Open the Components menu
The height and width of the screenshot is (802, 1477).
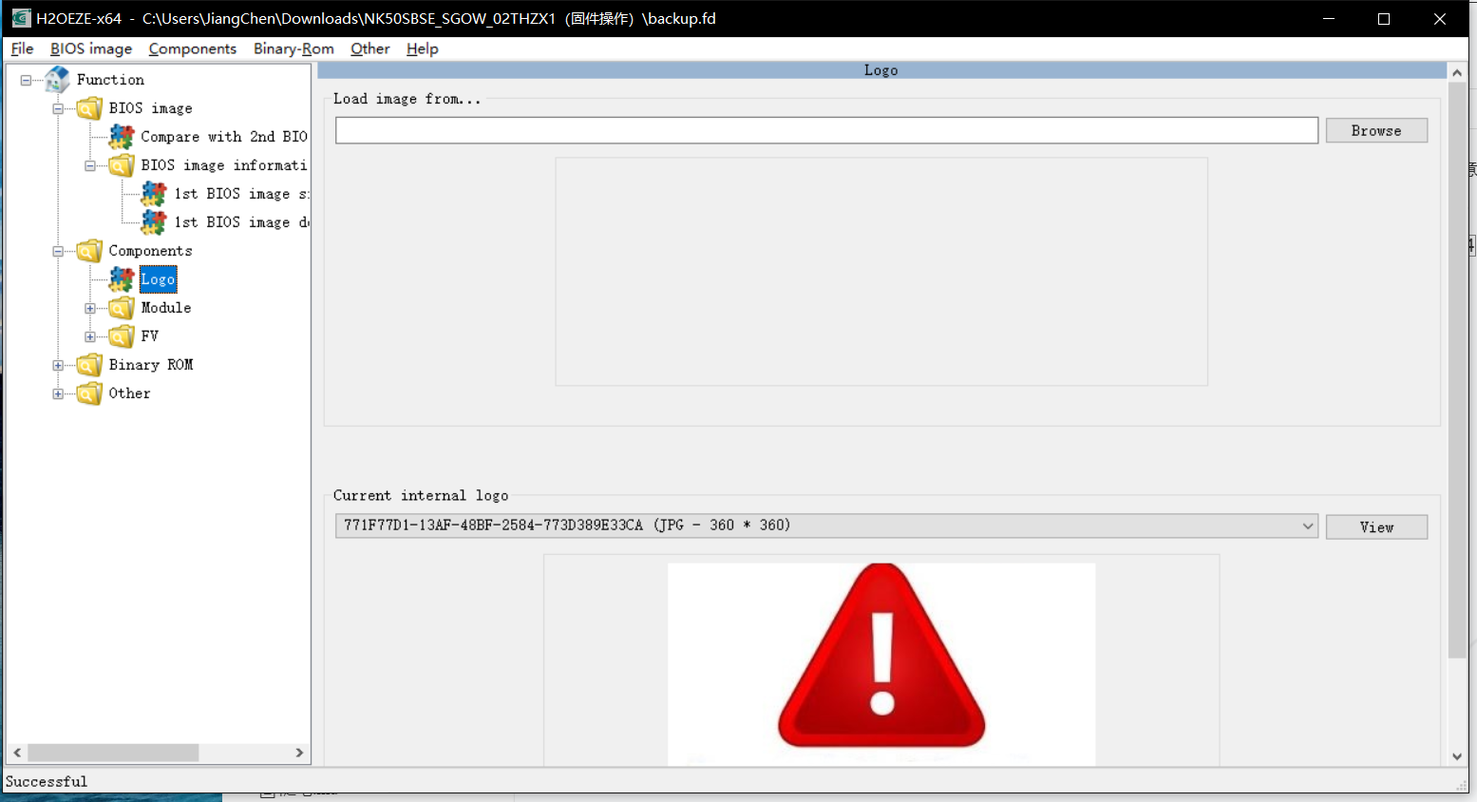click(x=193, y=48)
